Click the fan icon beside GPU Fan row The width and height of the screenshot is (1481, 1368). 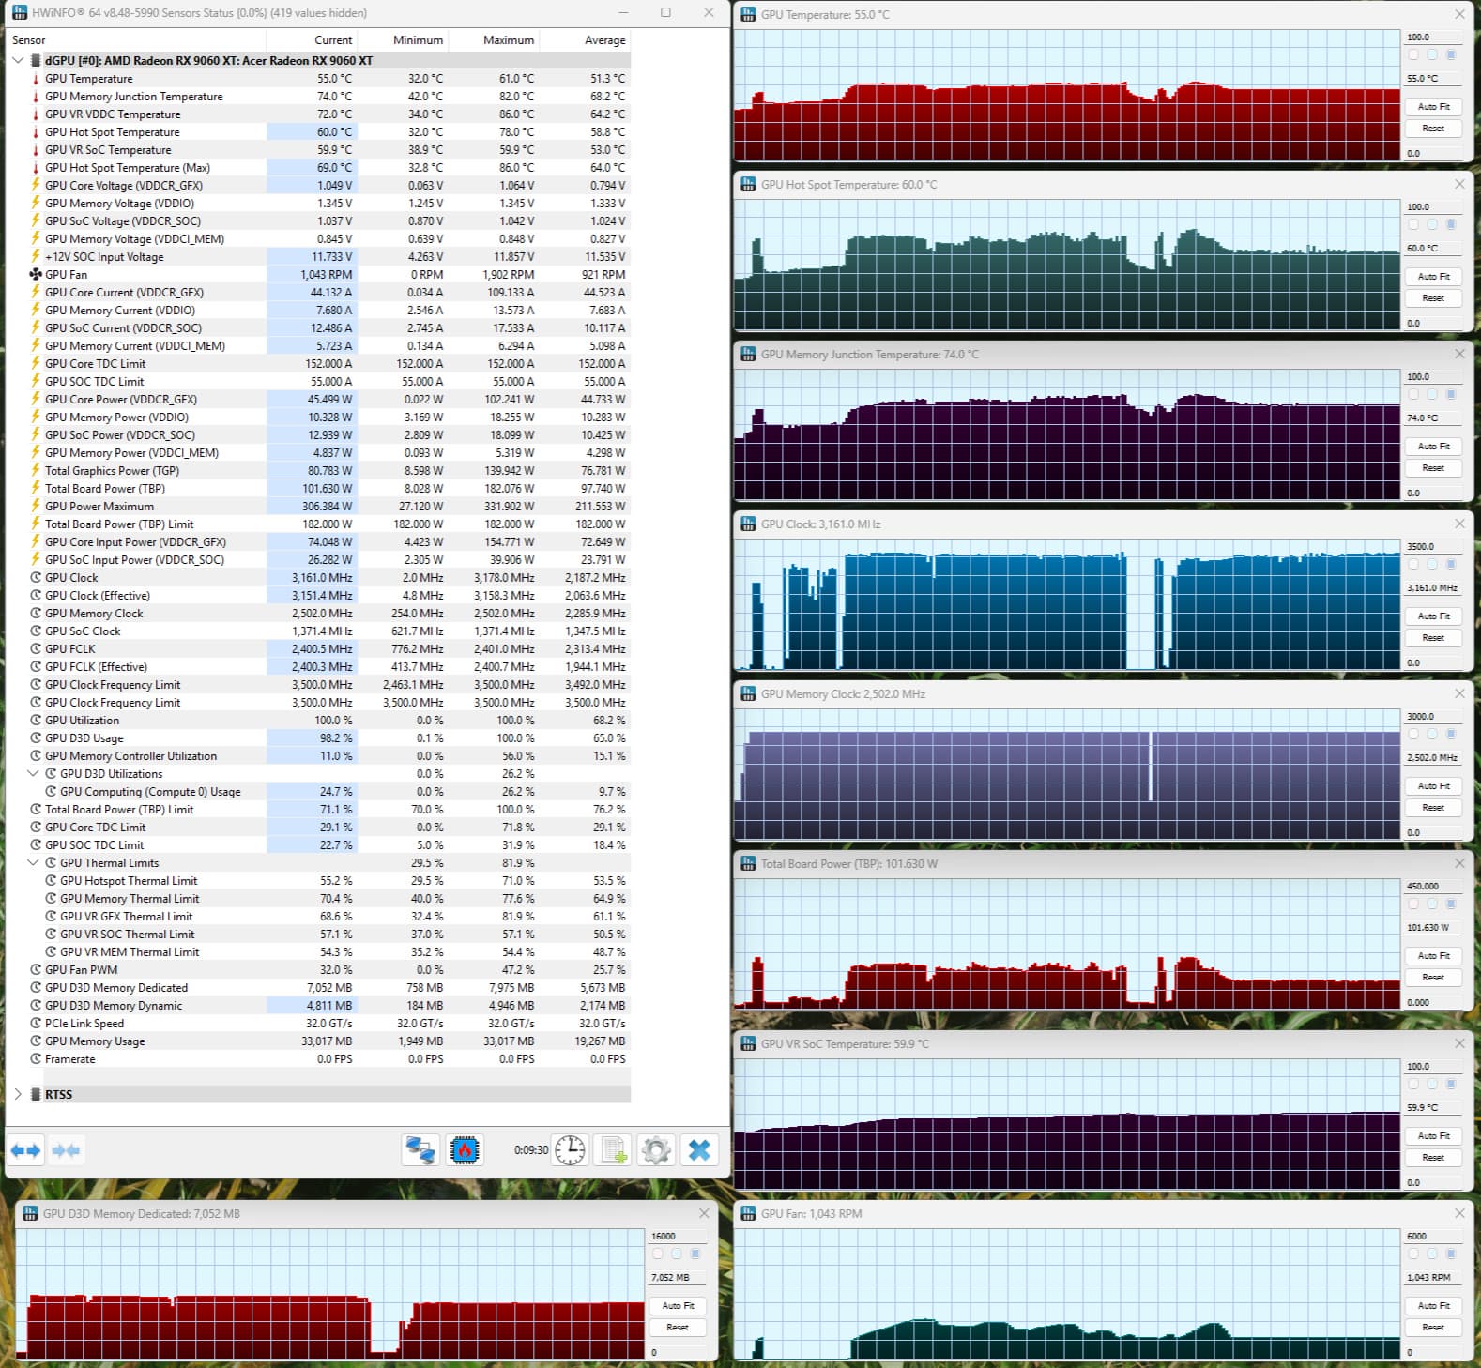tap(36, 275)
